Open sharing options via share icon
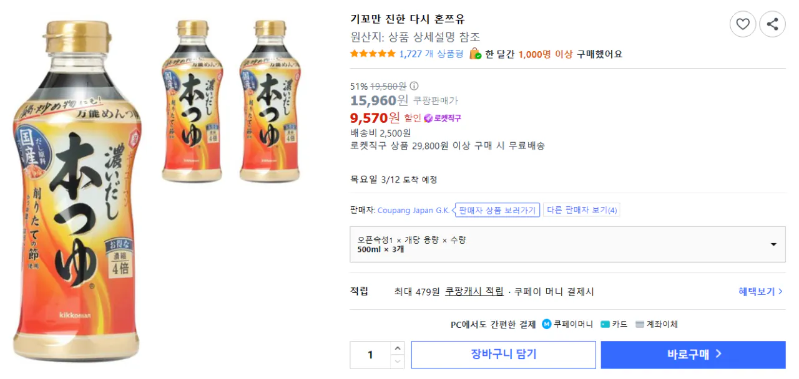 pos(773,24)
